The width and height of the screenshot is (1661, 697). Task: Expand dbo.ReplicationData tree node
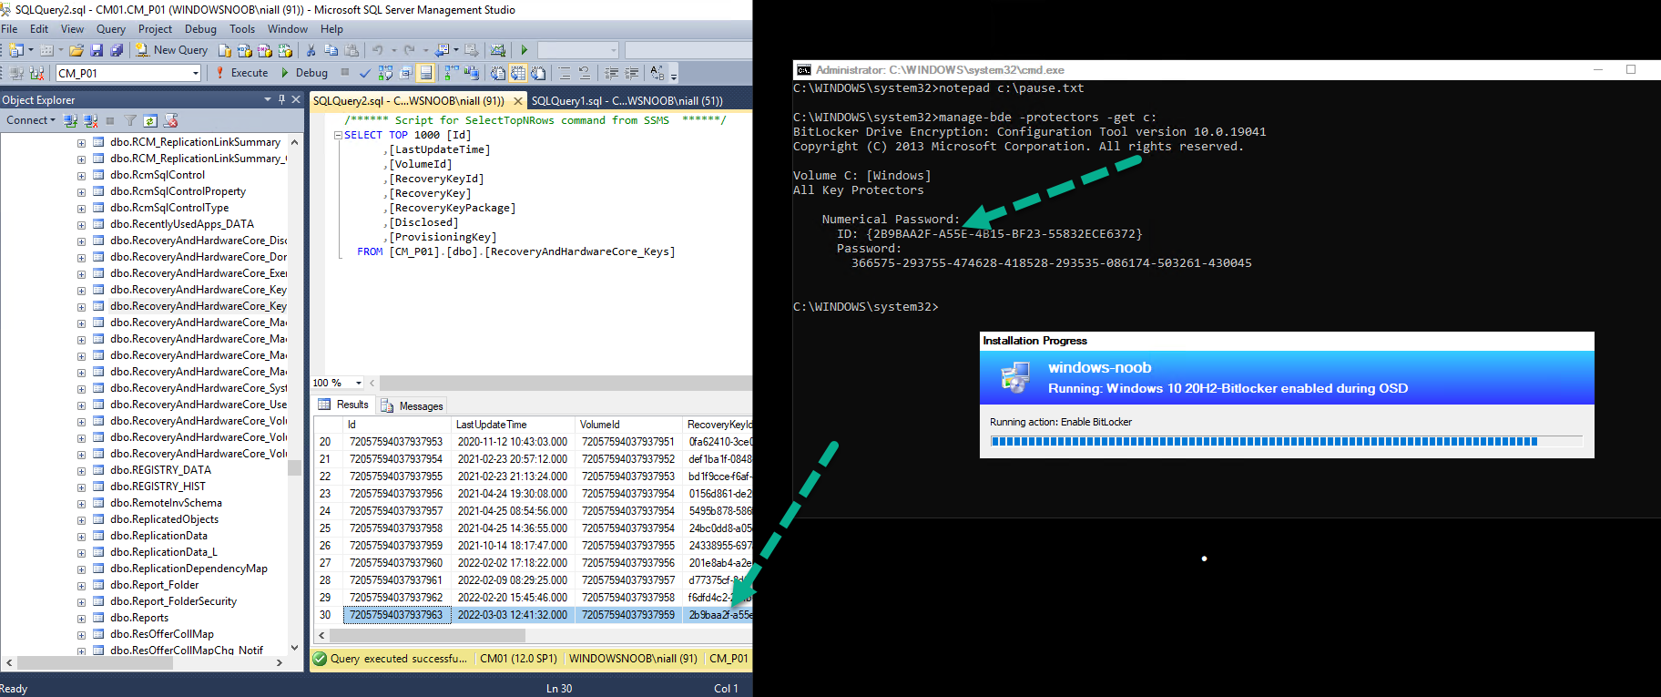tap(81, 537)
